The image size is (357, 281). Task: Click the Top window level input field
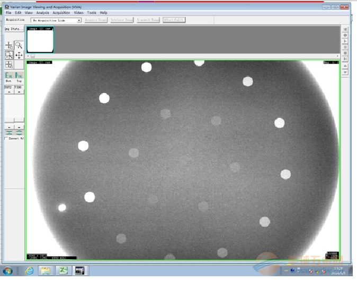[19, 87]
